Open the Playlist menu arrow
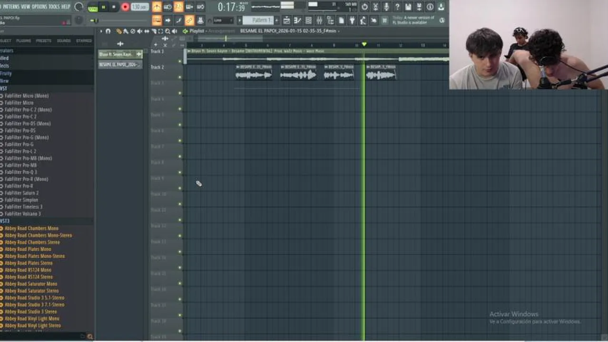608x342 pixels. coord(101,31)
